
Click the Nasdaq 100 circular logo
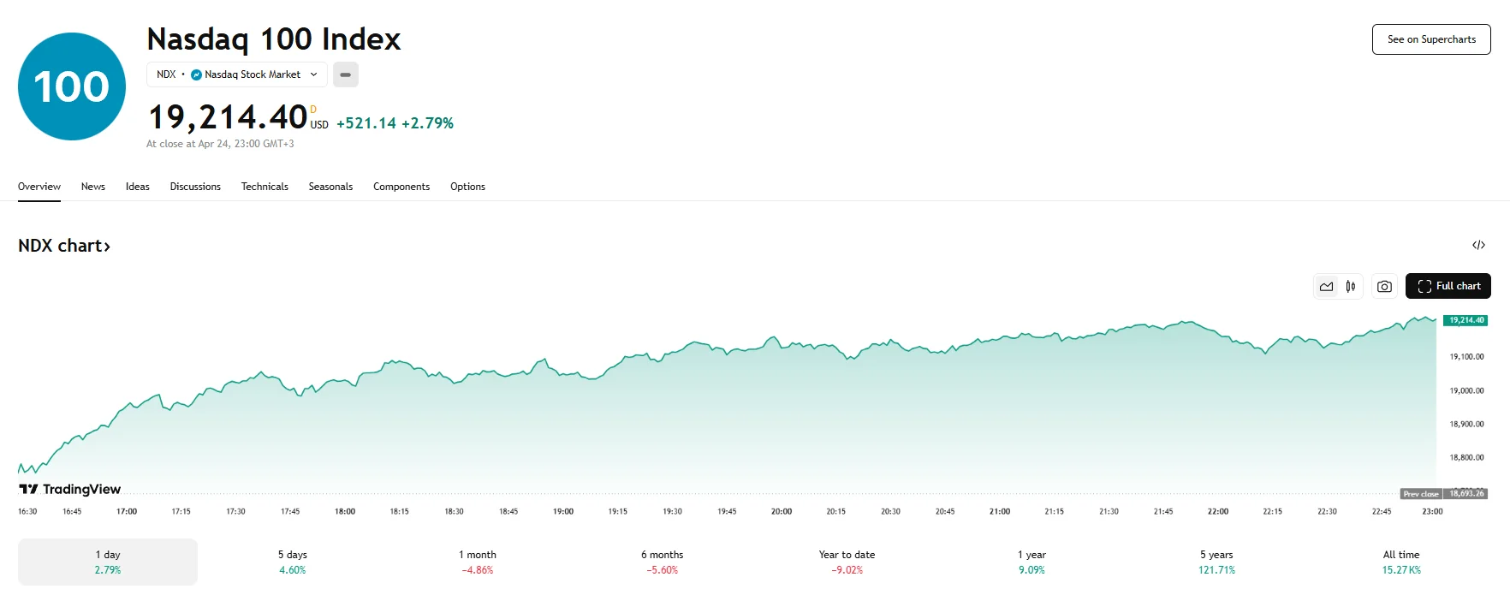click(71, 85)
